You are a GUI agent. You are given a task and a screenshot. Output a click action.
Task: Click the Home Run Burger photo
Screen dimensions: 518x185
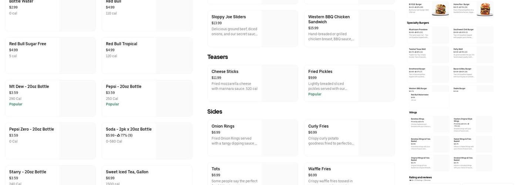[485, 9]
